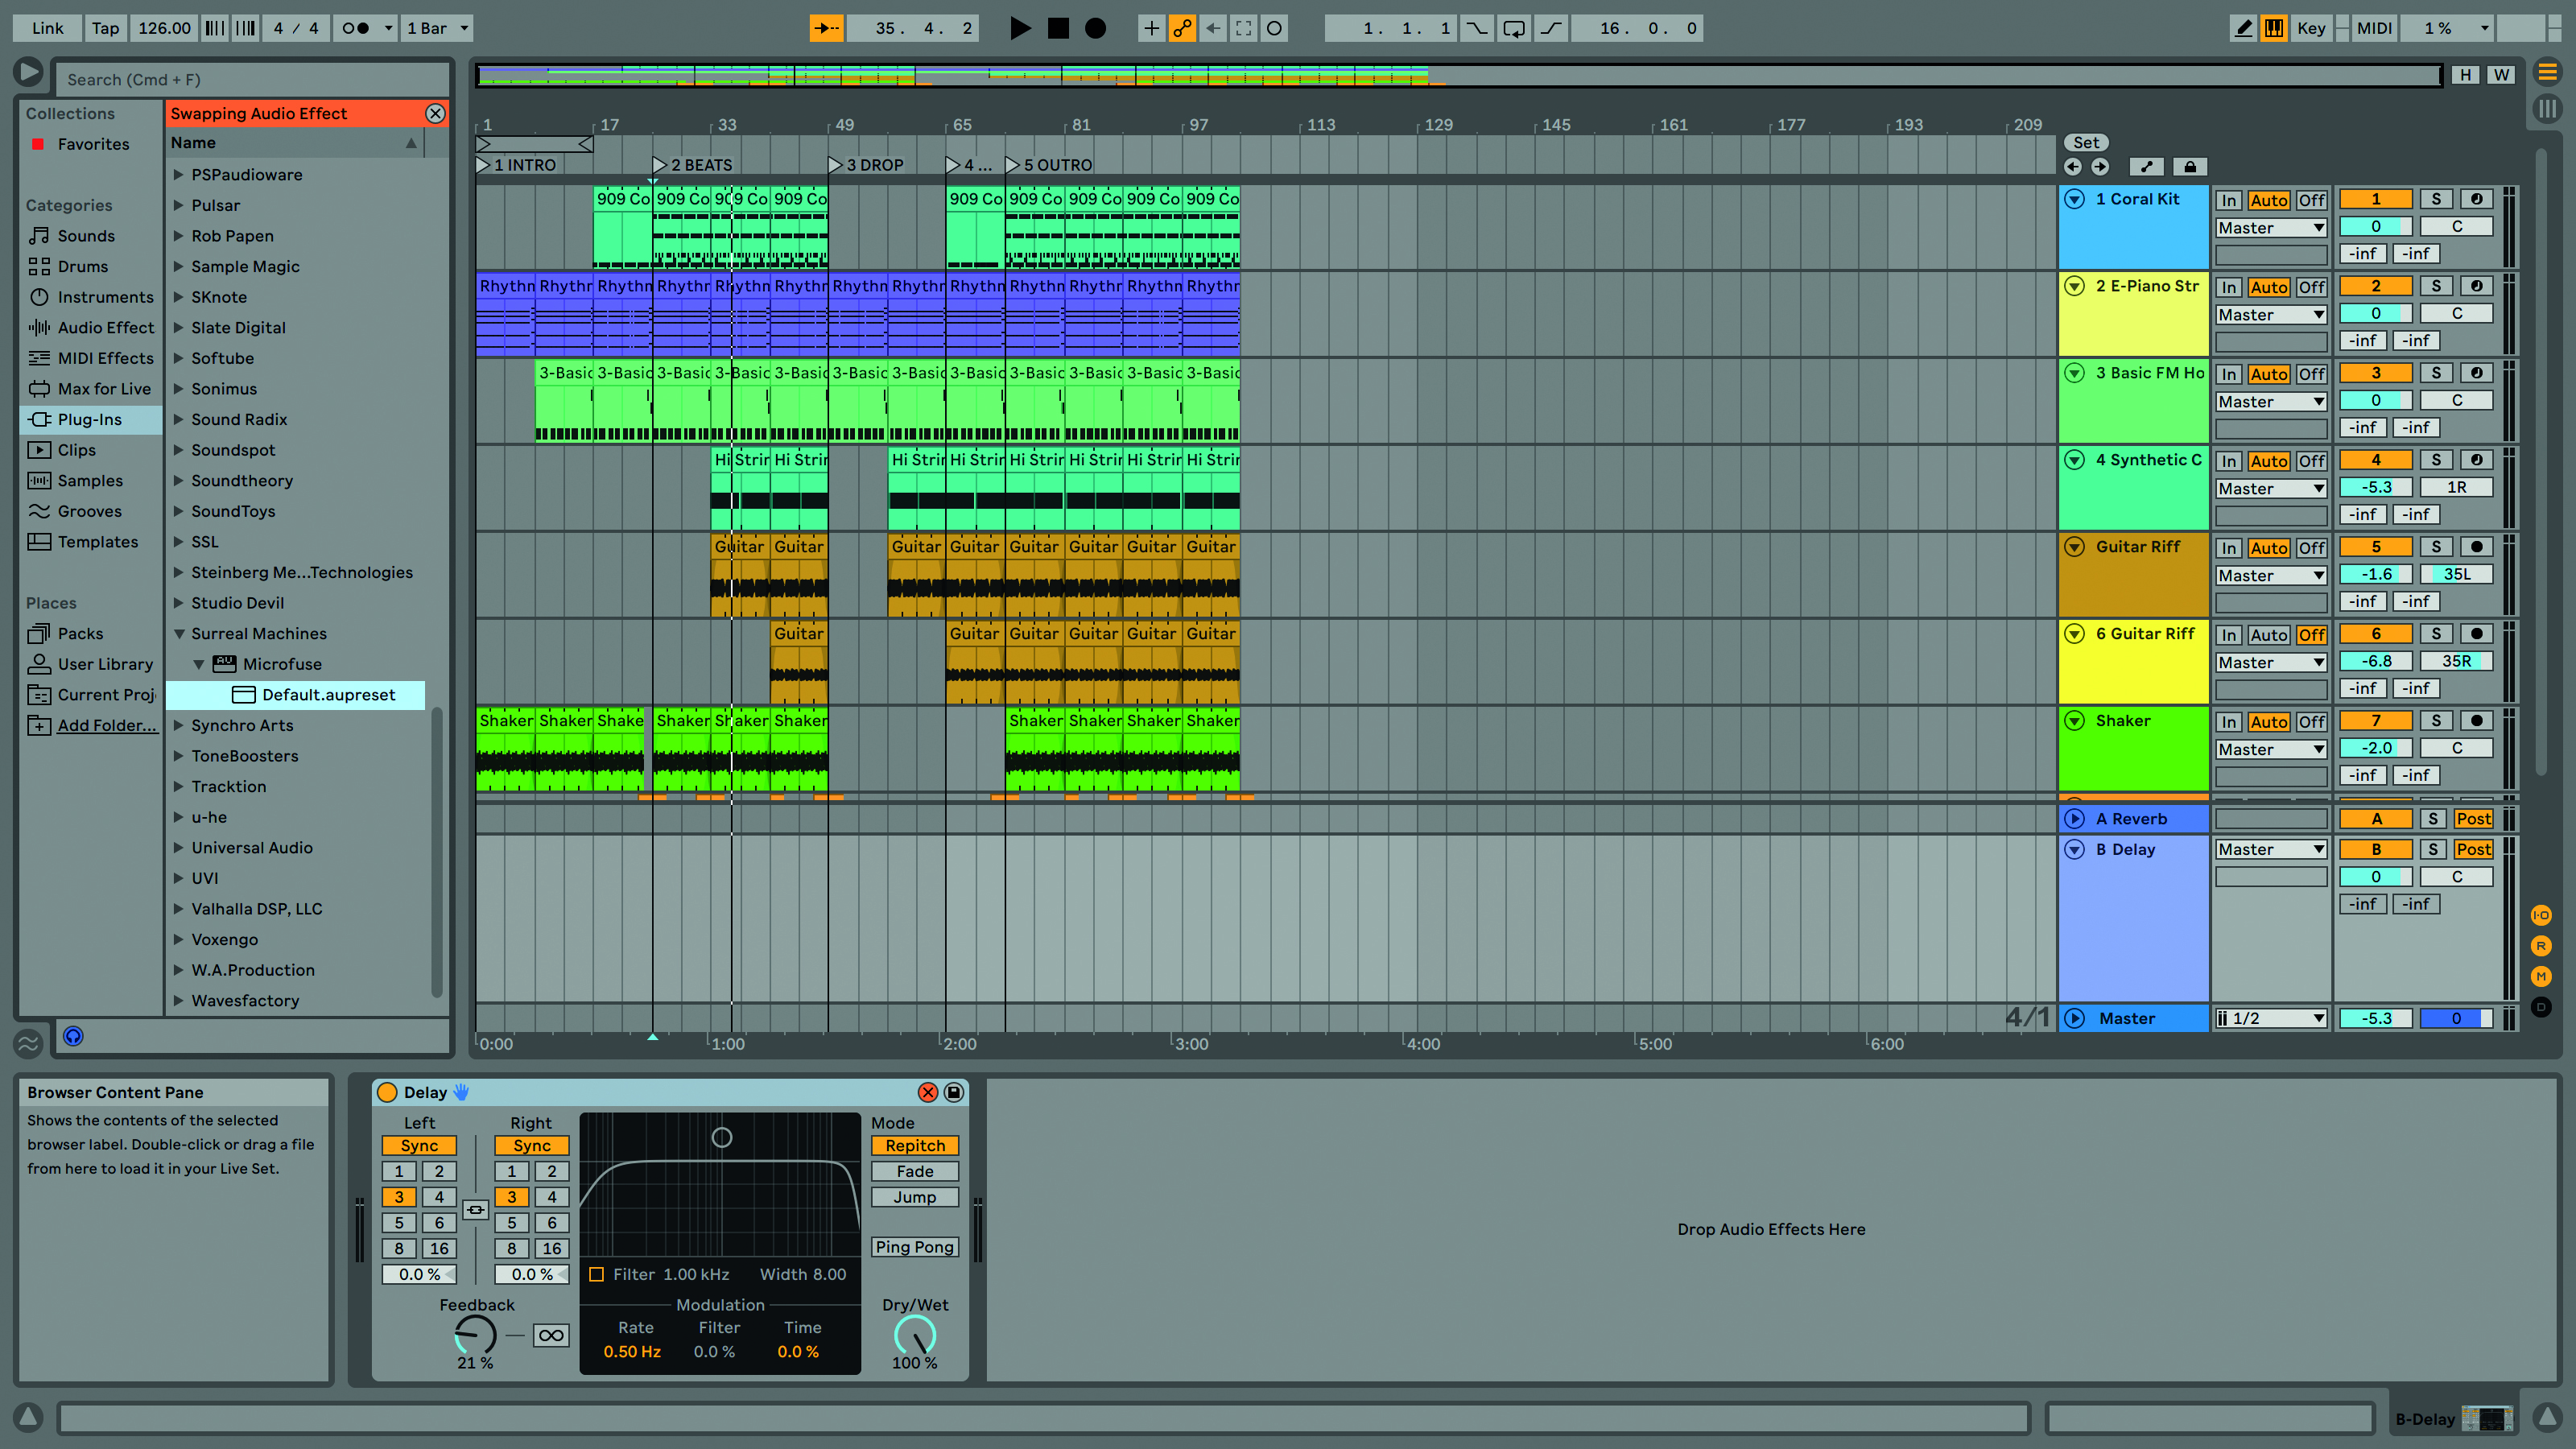Adjust the Delay Dry/Wet knob
2576x1449 pixels.
coord(914,1335)
